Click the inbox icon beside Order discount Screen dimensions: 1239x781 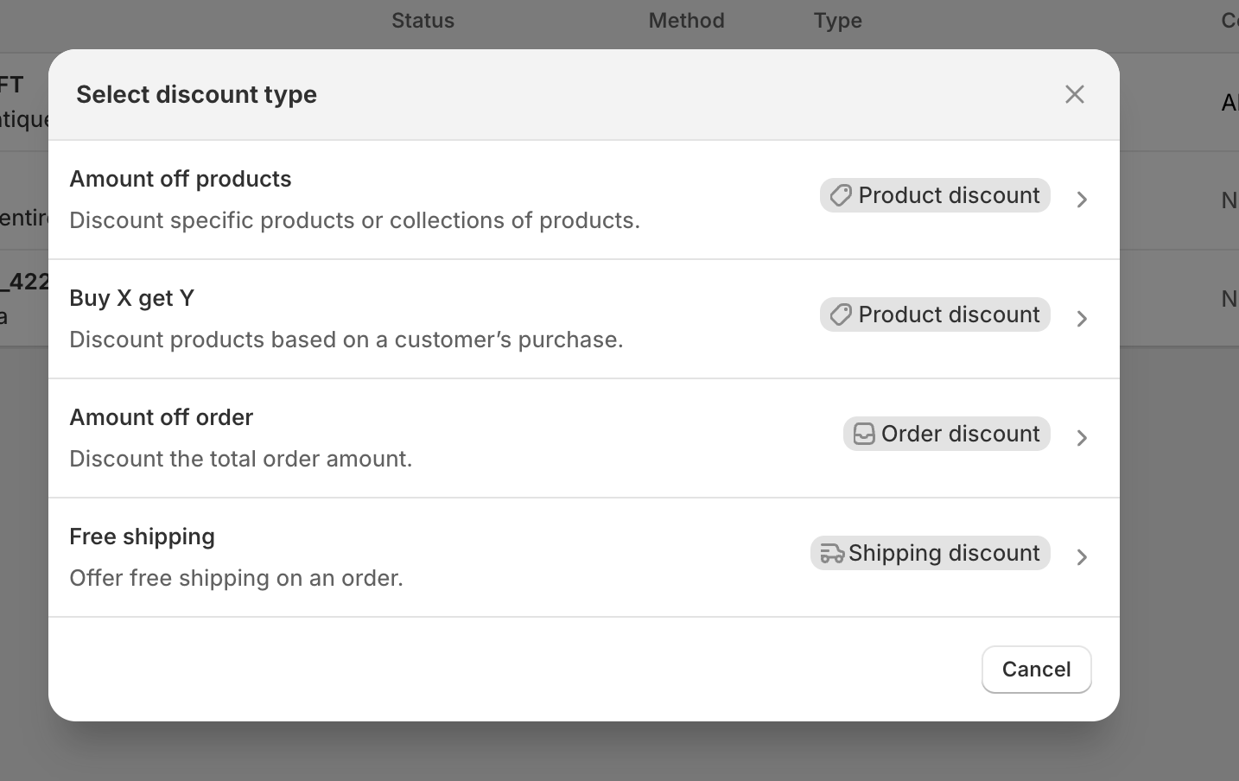[x=864, y=434]
